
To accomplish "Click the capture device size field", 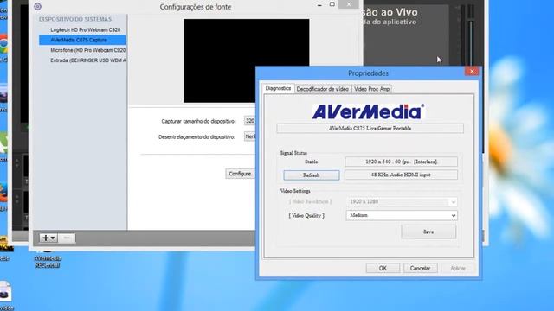I will coord(250,121).
